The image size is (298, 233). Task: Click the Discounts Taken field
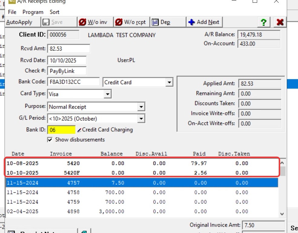pyautogui.click(x=260, y=103)
